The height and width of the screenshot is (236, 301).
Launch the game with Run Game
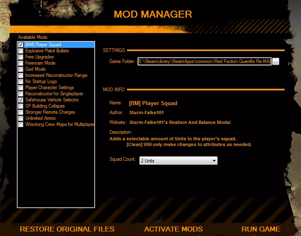pyautogui.click(x=261, y=229)
